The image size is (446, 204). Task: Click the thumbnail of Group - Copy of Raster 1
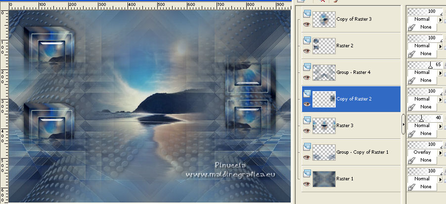click(x=324, y=152)
